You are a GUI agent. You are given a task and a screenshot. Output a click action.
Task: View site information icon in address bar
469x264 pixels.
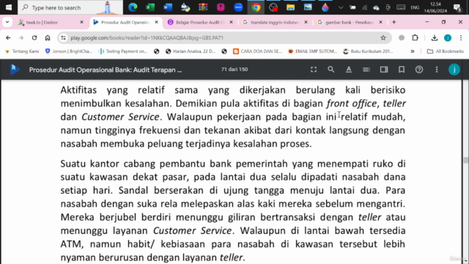coord(63,37)
